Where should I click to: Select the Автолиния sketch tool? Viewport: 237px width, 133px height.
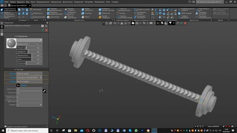pos(36,10)
